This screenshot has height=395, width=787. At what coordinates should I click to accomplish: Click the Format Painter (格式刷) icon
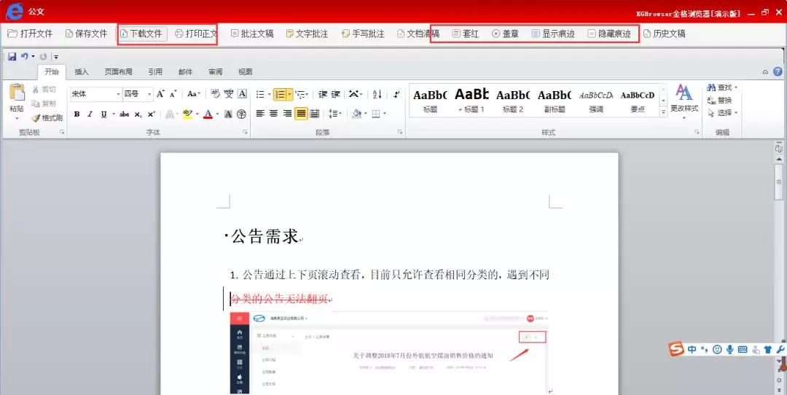point(47,117)
